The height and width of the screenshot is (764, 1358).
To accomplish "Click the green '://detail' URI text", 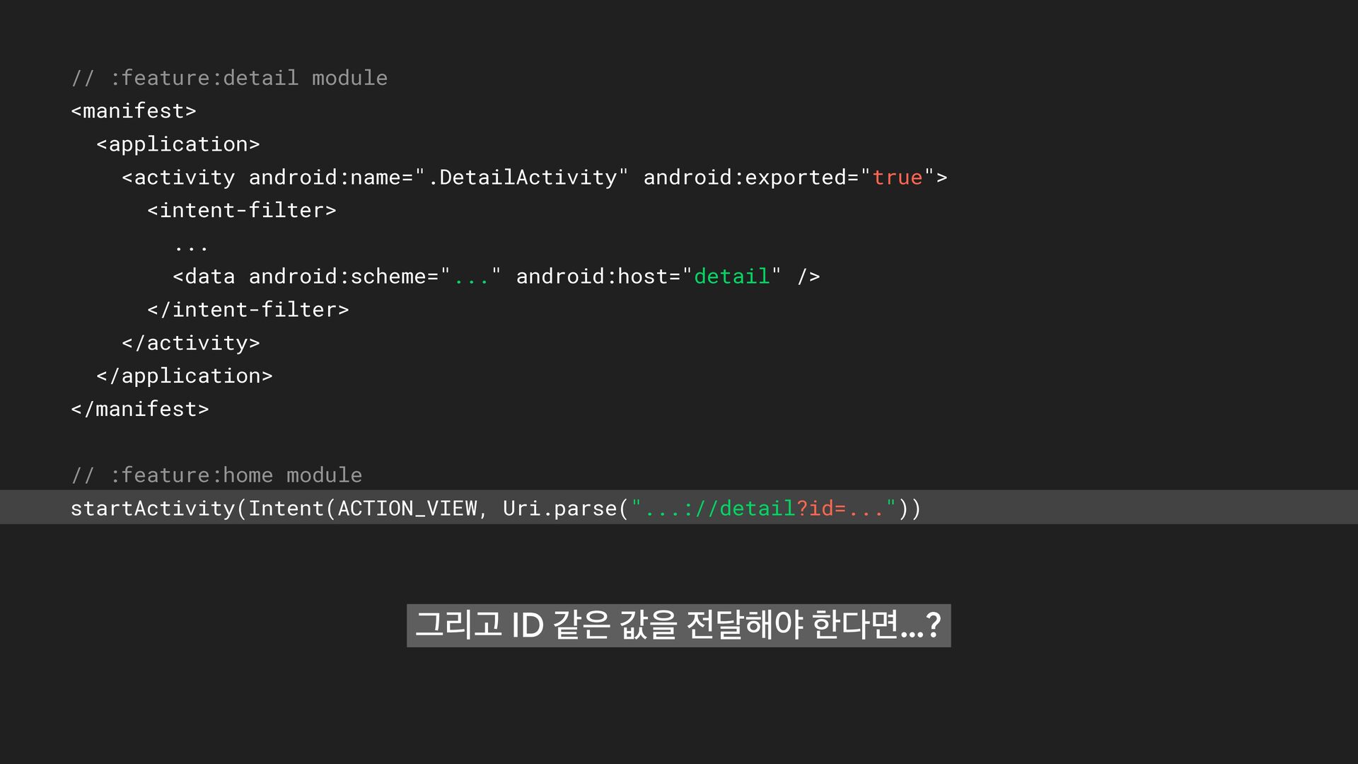I will pos(738,509).
